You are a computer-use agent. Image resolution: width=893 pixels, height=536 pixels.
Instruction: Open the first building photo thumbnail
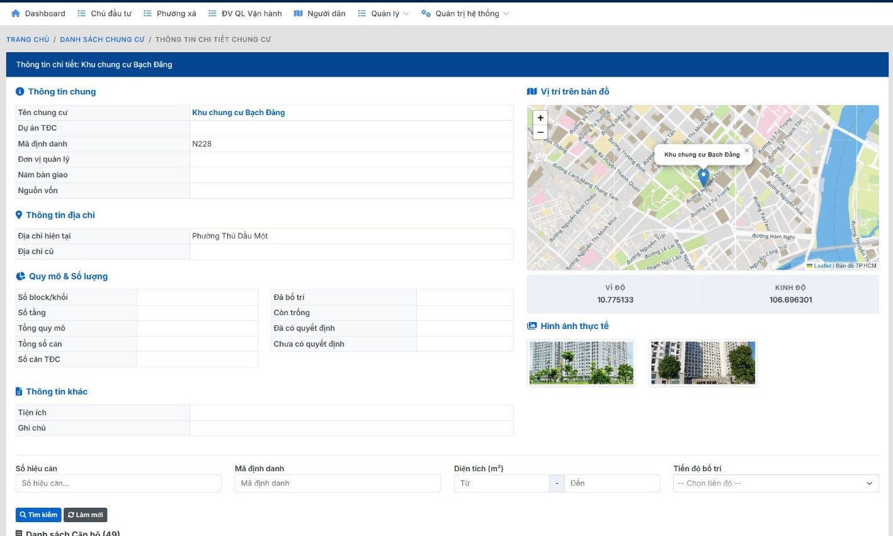click(581, 363)
